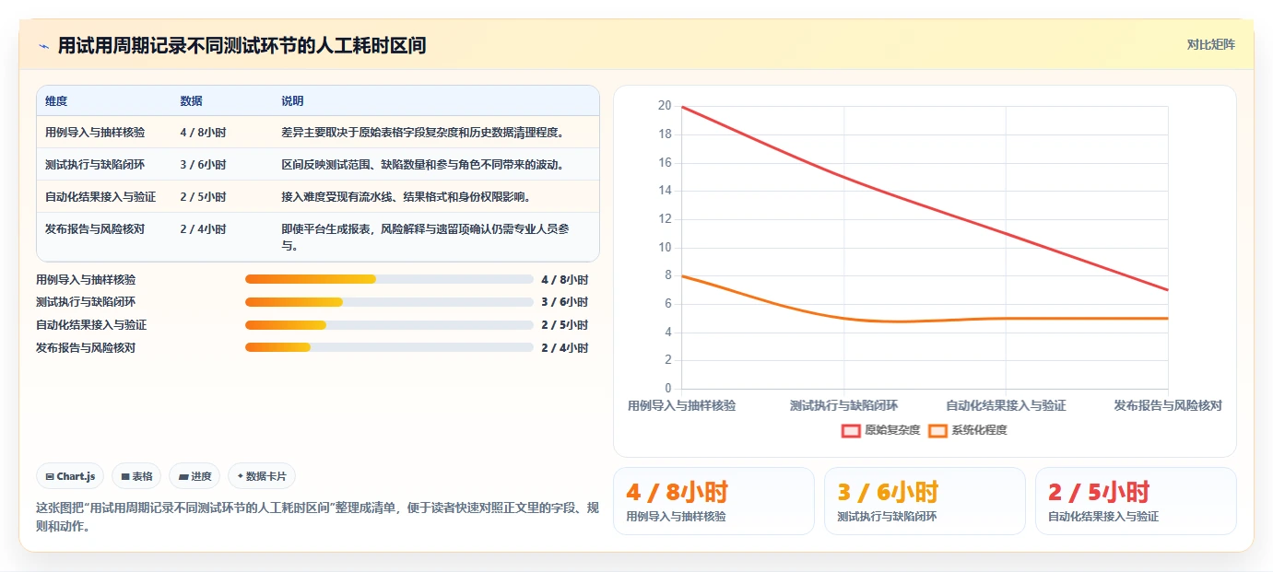
Task: Click progress list label 测试执行与缺陷闭环
Action: (x=86, y=302)
